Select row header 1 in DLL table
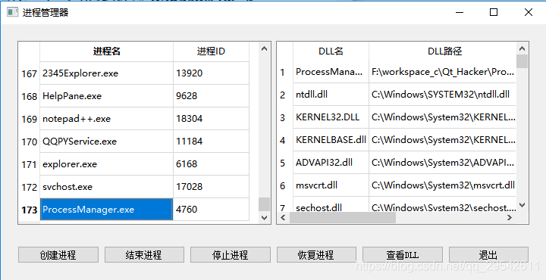The height and width of the screenshot is (280, 546). click(x=285, y=72)
